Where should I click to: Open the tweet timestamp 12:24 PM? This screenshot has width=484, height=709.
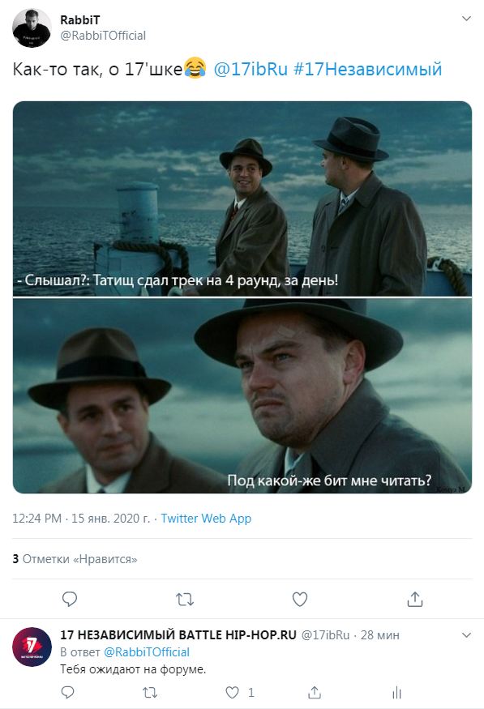click(81, 519)
